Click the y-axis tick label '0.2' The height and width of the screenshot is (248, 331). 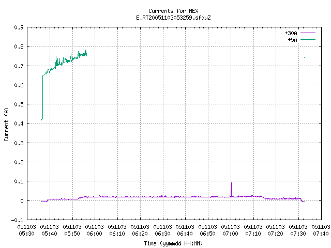coord(19,162)
